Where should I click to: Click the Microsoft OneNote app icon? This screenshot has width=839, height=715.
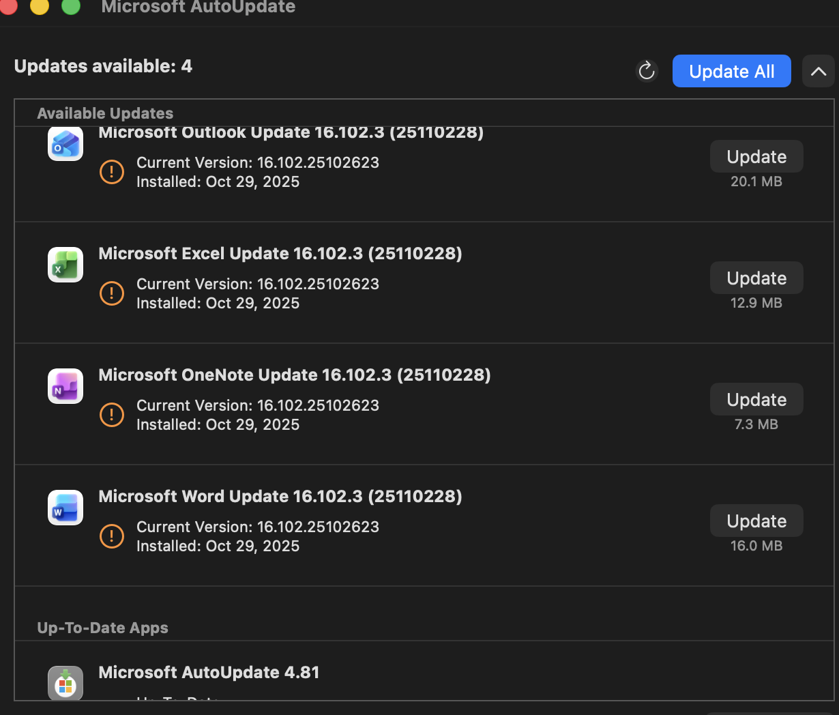(x=65, y=386)
